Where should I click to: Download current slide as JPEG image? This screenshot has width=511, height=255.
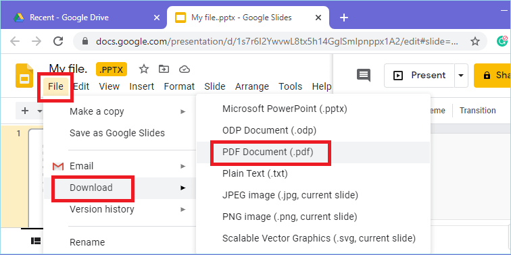[313, 195]
